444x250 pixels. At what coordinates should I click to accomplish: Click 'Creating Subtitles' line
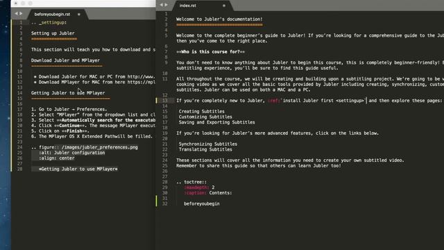pos(202,111)
